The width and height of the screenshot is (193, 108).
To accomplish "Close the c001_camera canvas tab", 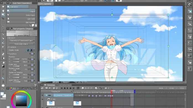I will pyautogui.click(x=52, y=4).
